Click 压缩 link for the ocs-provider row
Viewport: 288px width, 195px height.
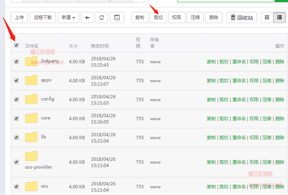pyautogui.click(x=267, y=162)
